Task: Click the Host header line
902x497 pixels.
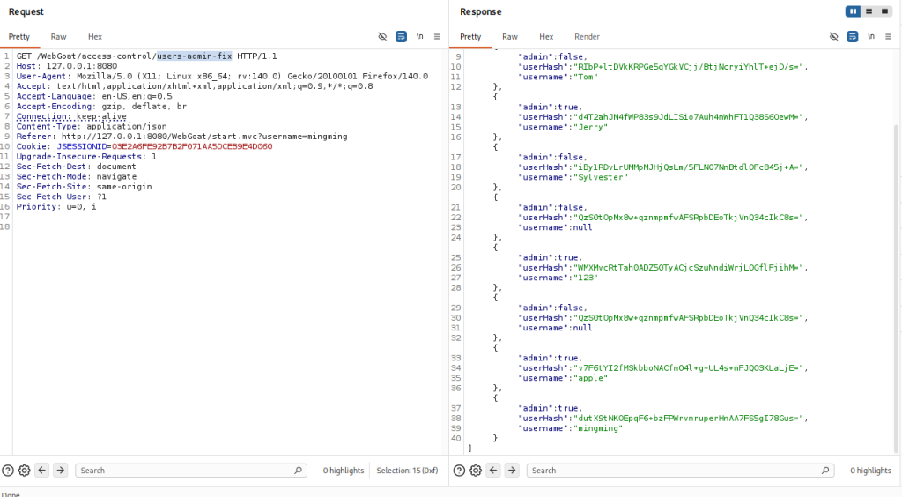Action: click(67, 66)
